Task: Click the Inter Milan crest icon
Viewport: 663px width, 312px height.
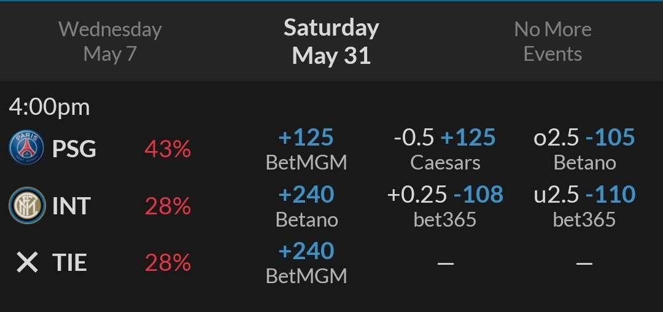Action: pos(26,206)
